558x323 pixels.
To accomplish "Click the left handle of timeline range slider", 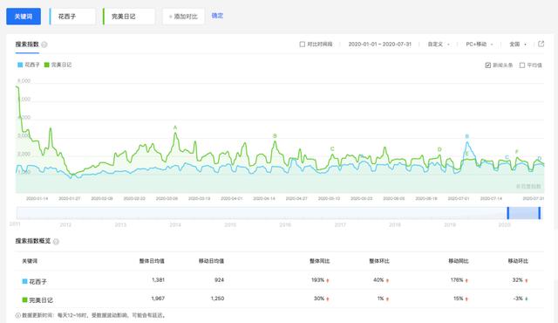I will pyautogui.click(x=507, y=213).
